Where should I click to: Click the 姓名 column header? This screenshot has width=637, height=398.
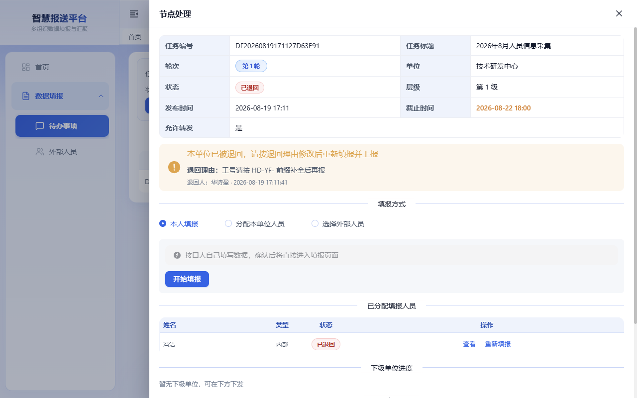click(170, 325)
